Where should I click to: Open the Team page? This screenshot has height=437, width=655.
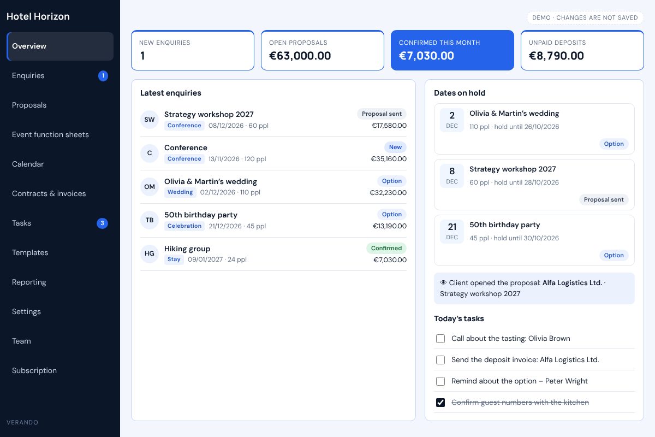[x=60, y=341]
